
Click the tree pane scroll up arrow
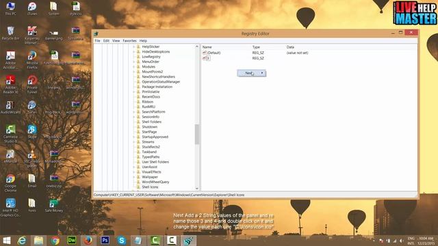tap(197, 46)
